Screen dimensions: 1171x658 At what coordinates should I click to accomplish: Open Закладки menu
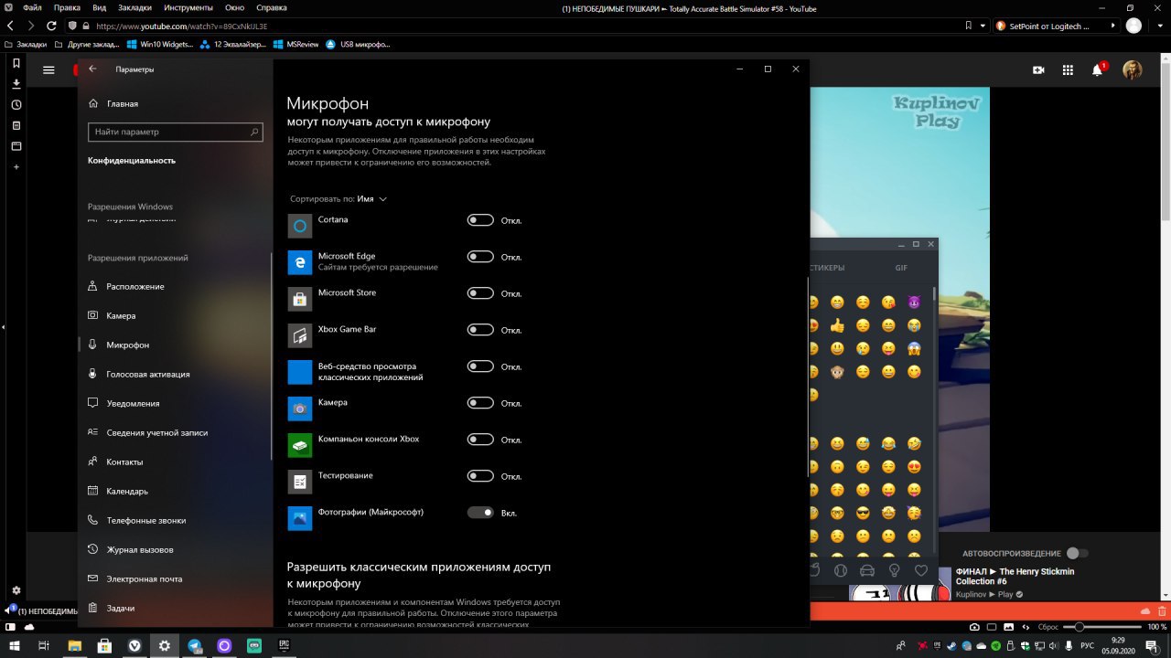tap(134, 7)
